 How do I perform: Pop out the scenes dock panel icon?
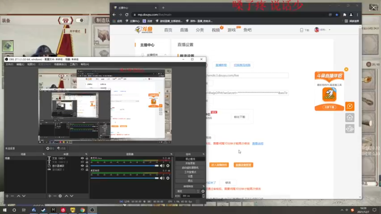[x=43, y=154]
